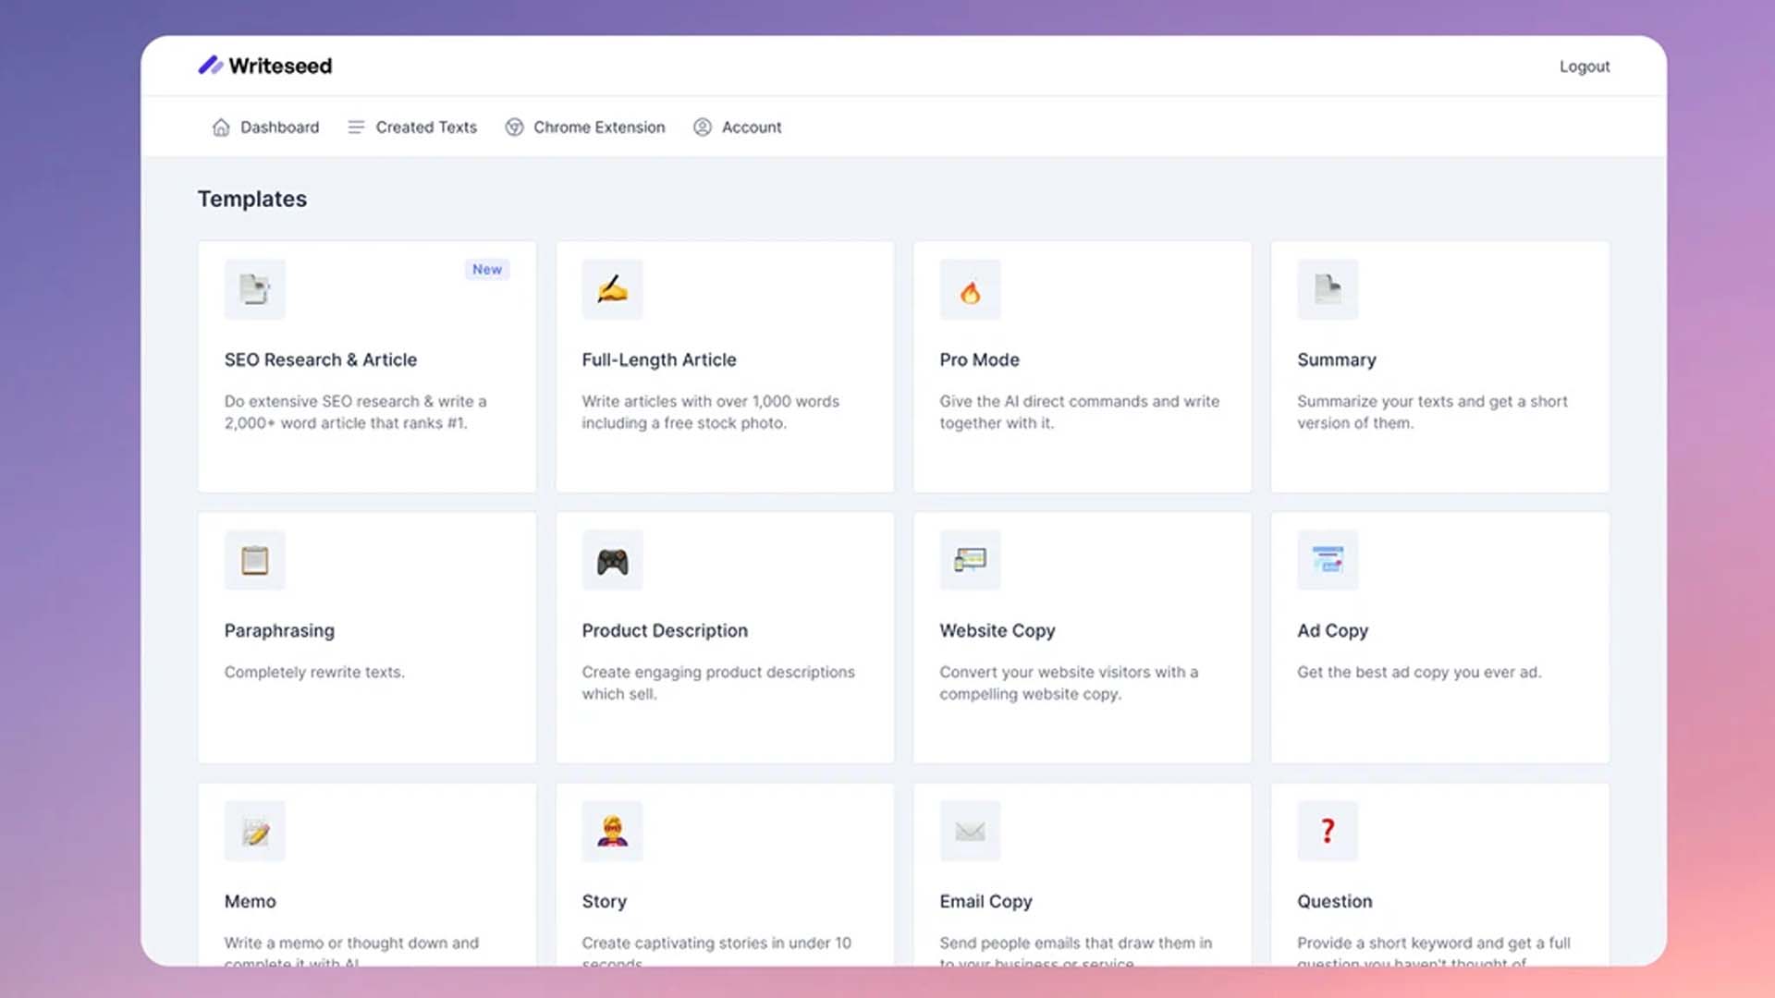This screenshot has height=998, width=1775.
Task: Open the Summary page icon
Action: (1328, 289)
